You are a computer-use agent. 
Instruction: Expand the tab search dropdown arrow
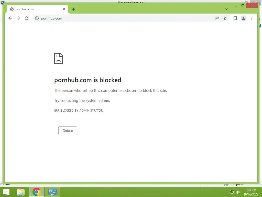tap(226, 9)
